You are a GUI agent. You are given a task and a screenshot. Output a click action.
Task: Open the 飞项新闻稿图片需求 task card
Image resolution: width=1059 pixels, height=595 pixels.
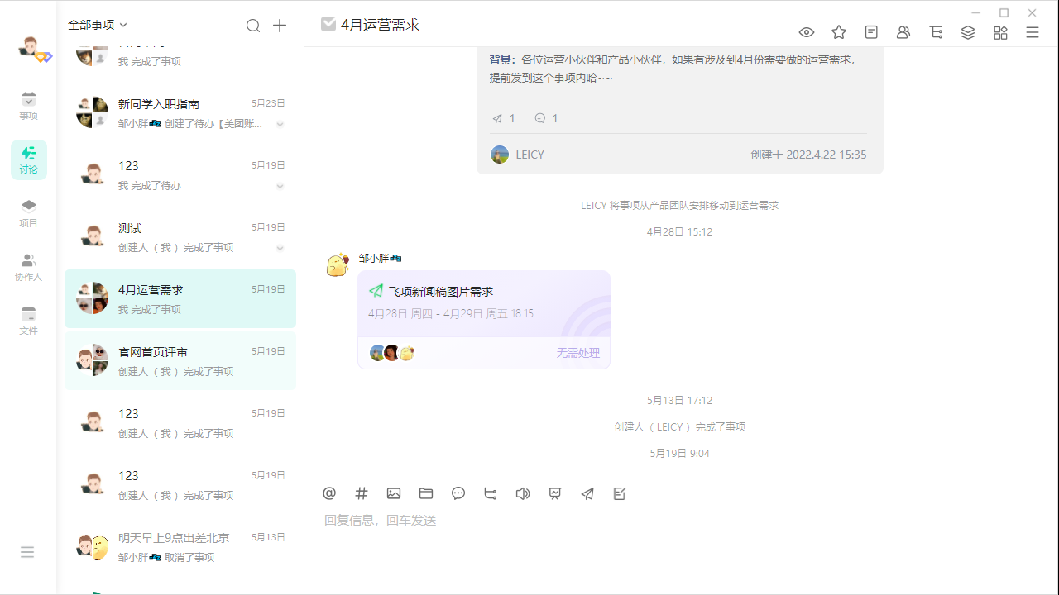(484, 303)
